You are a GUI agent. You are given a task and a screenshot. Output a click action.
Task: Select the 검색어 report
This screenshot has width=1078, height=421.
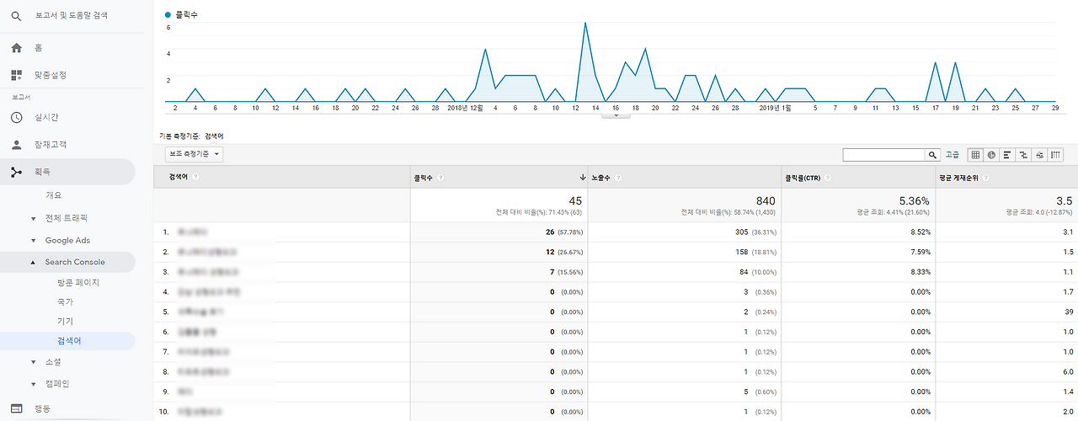click(x=69, y=341)
